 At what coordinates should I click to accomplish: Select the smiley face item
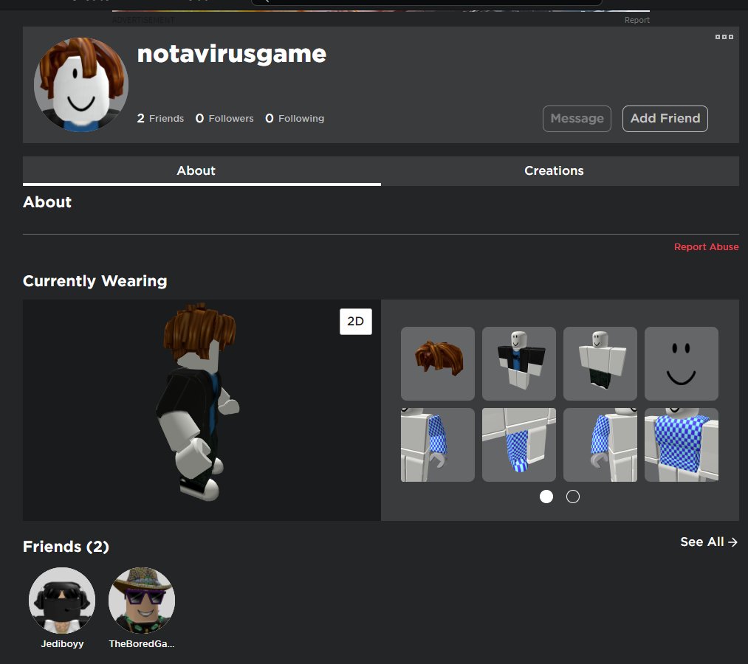682,364
